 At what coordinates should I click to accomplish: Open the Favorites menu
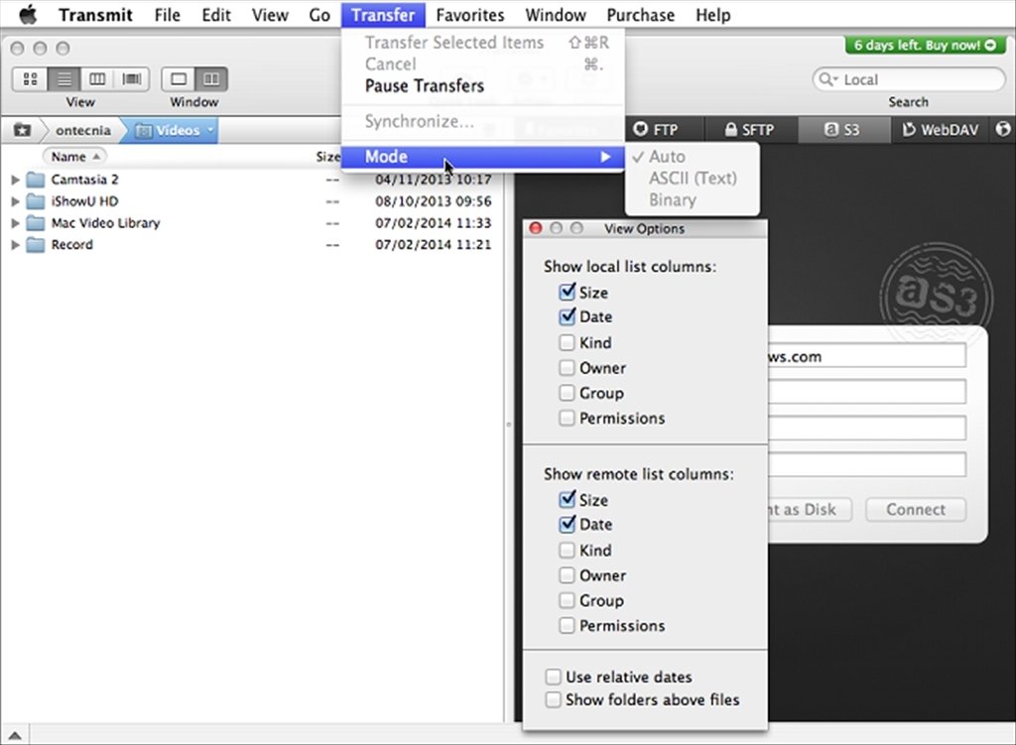click(469, 14)
